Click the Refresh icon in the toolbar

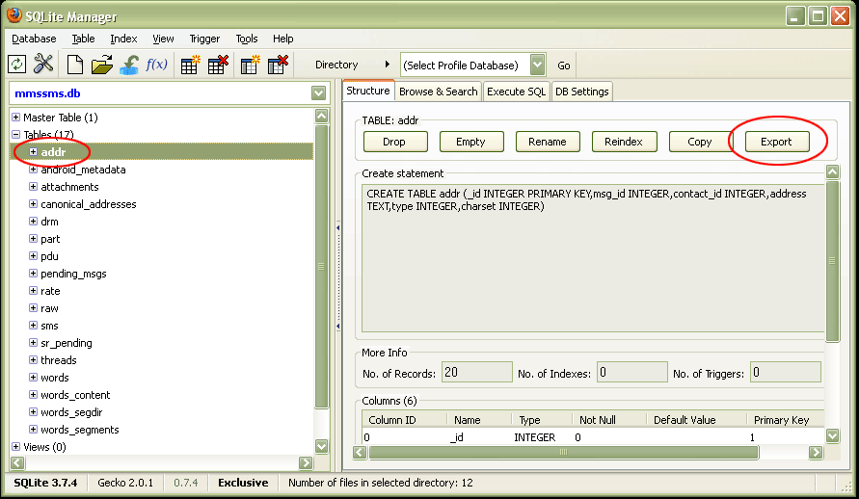pos(17,65)
